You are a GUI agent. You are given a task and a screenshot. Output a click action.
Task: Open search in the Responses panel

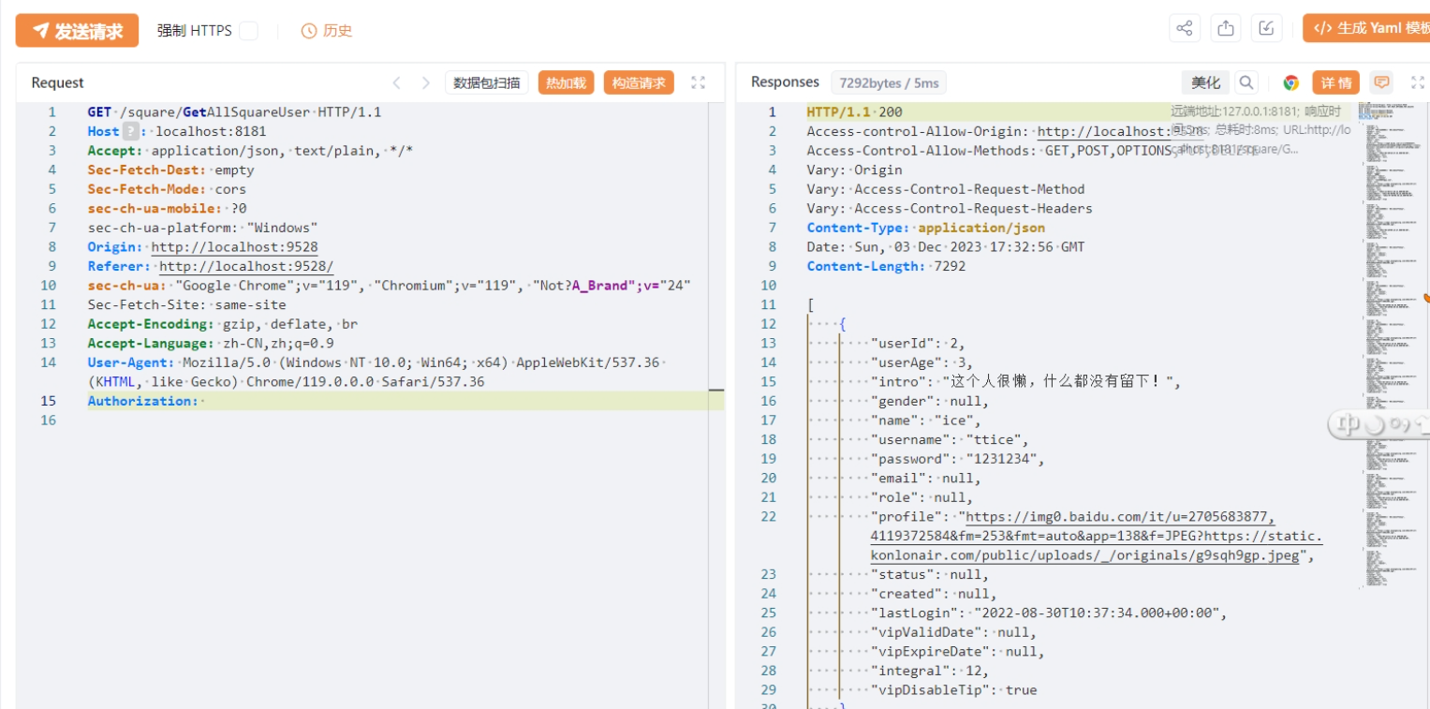coord(1246,82)
